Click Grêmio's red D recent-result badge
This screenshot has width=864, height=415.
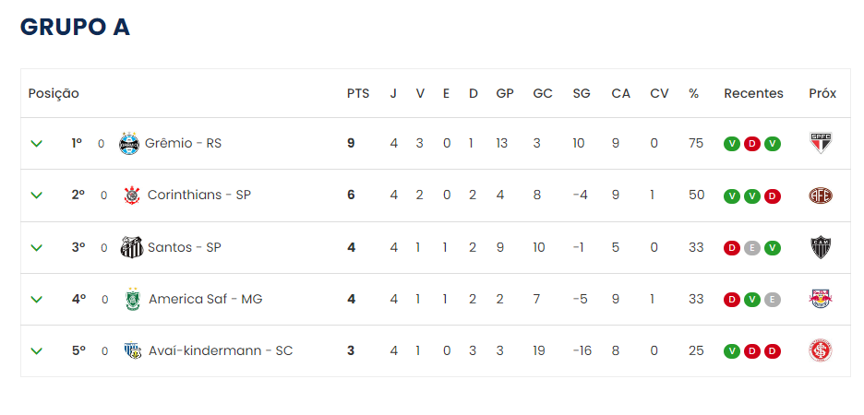click(751, 144)
